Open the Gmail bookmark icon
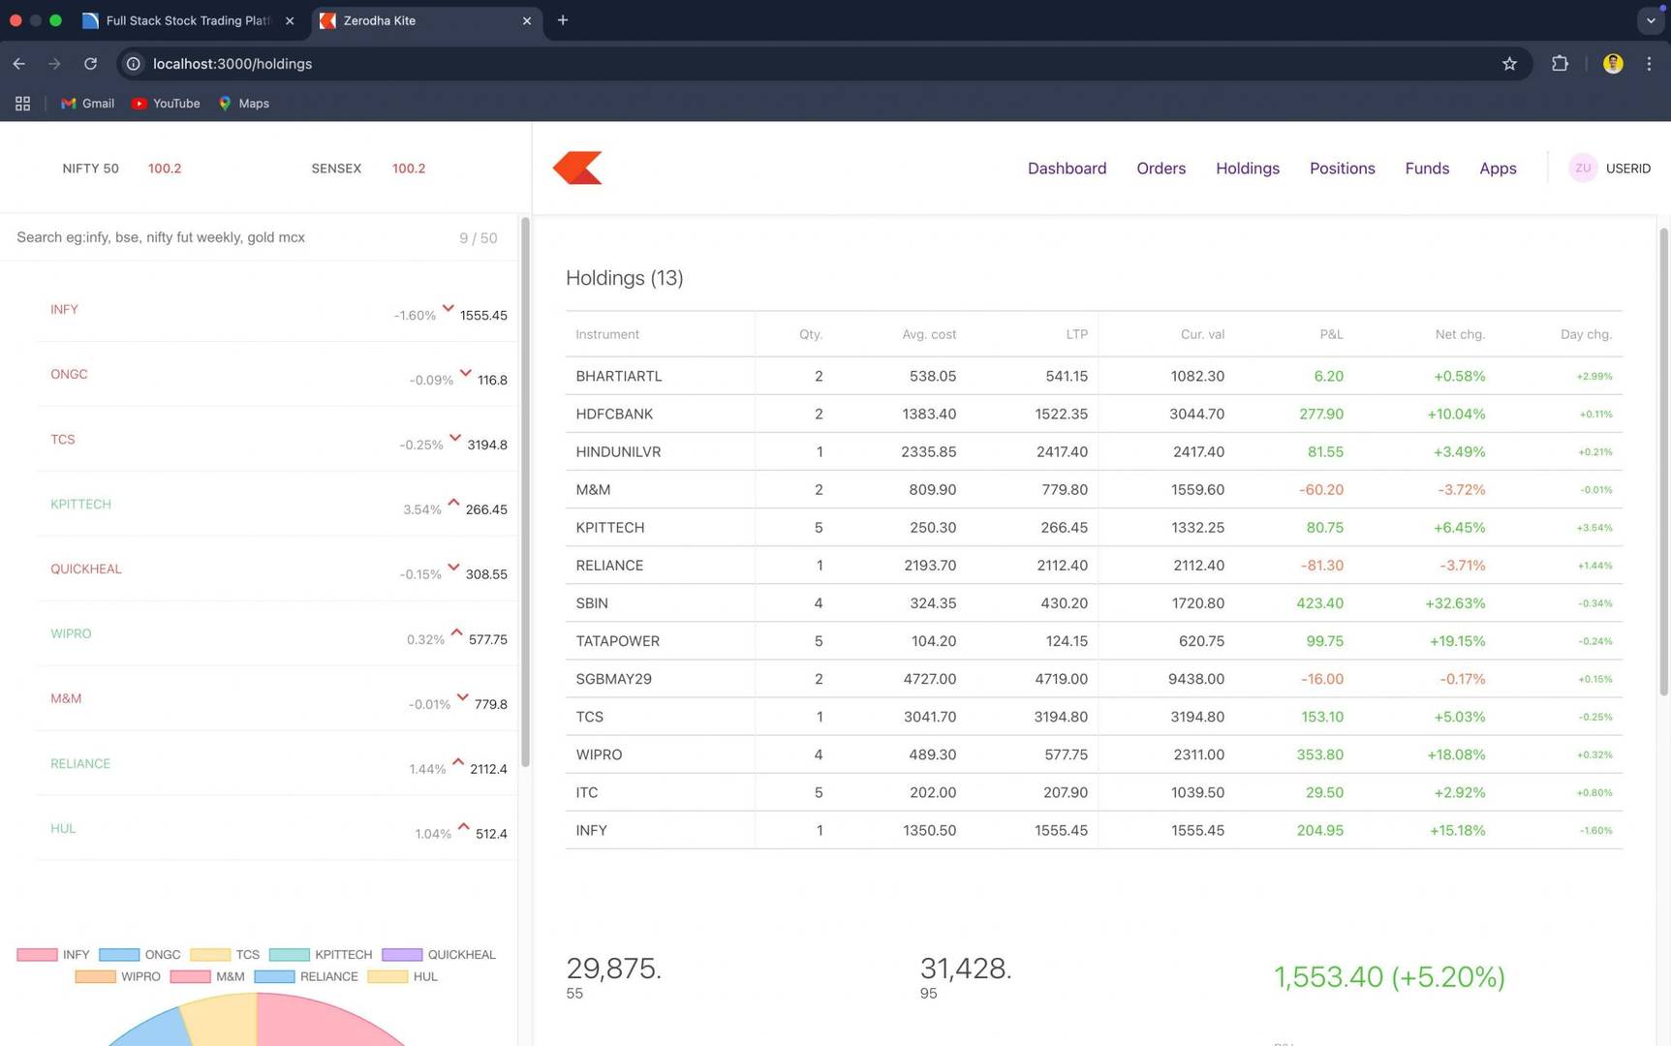 pyautogui.click(x=69, y=103)
